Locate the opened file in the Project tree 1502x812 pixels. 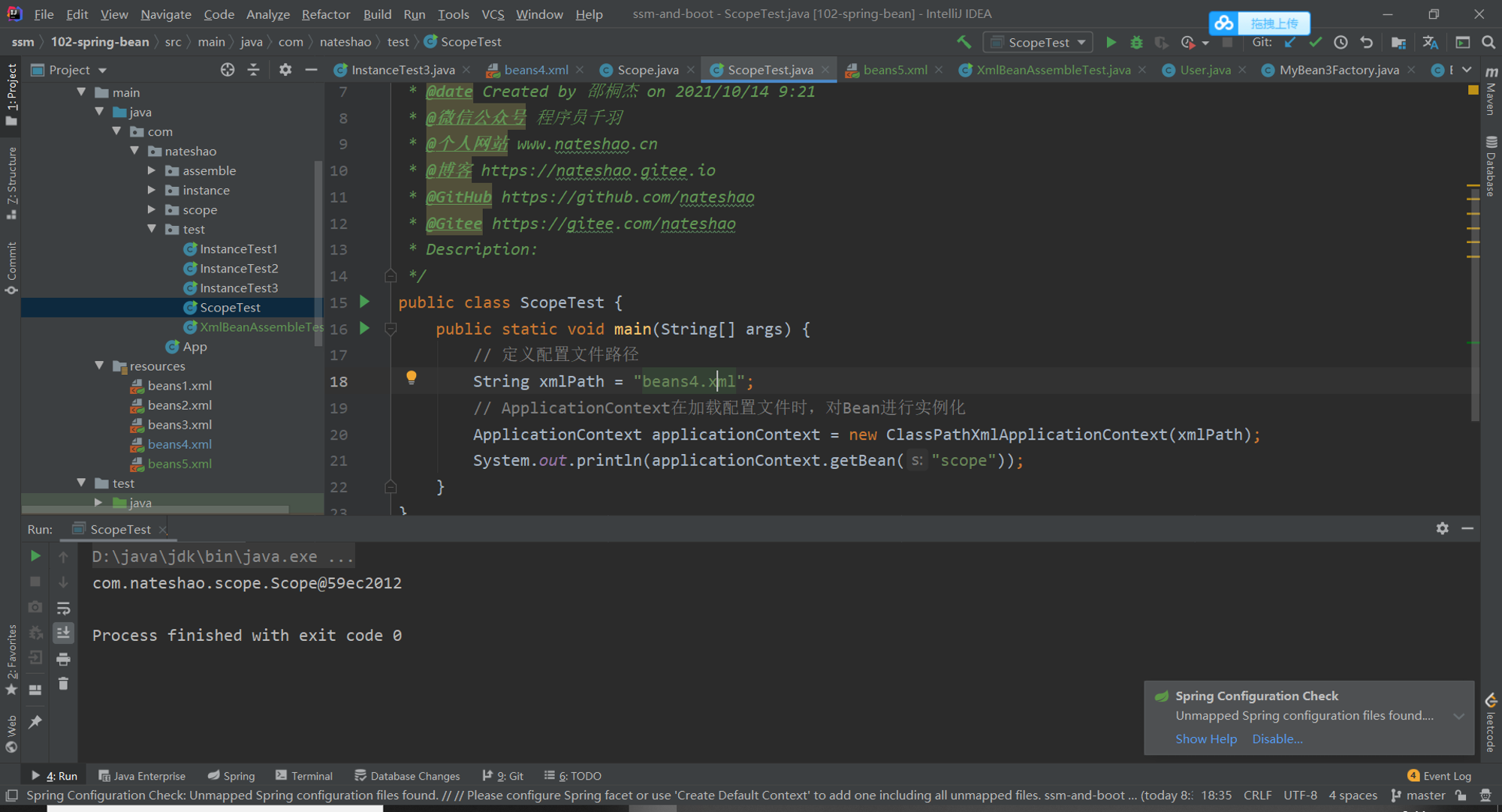coord(228,70)
